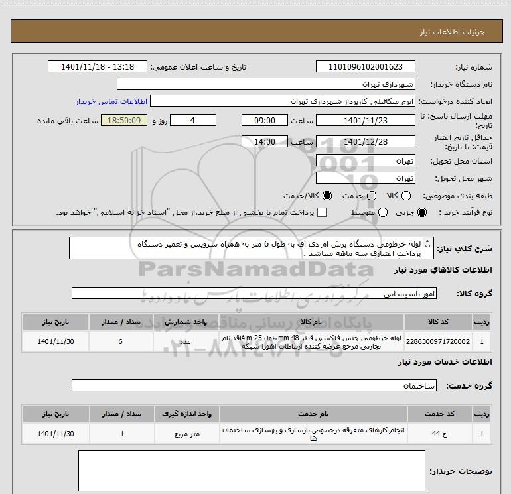
Task: Click goods table header واحد شمارش
Action: (186, 322)
